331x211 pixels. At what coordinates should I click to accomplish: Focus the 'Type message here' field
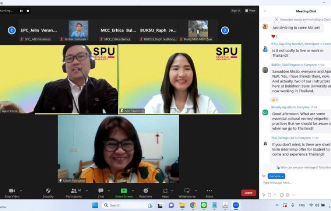[295, 183]
